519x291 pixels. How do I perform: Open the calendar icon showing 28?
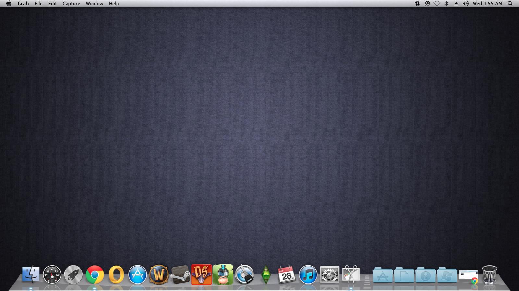point(287,274)
